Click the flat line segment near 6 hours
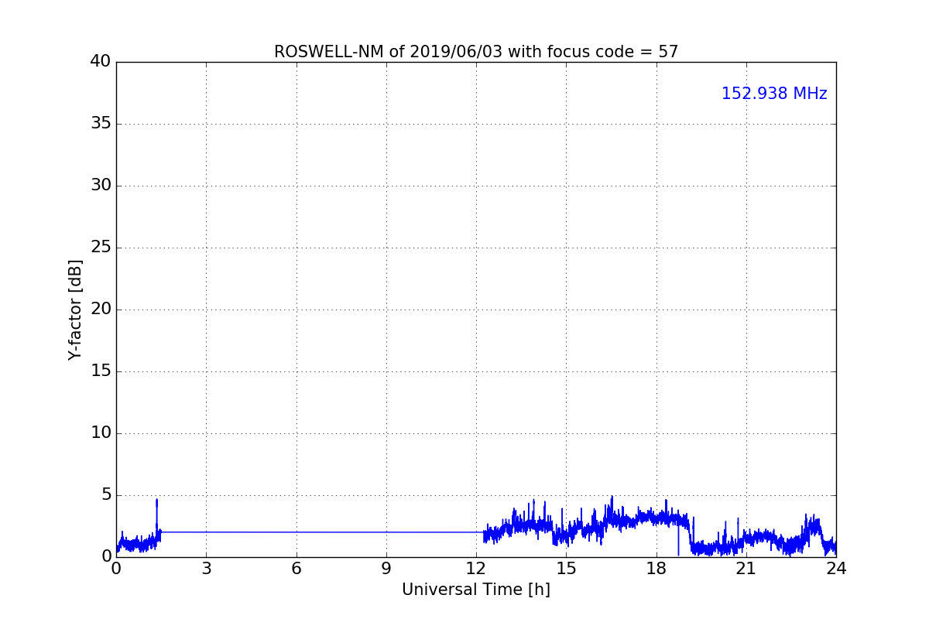The width and height of the screenshot is (929, 619). (297, 532)
